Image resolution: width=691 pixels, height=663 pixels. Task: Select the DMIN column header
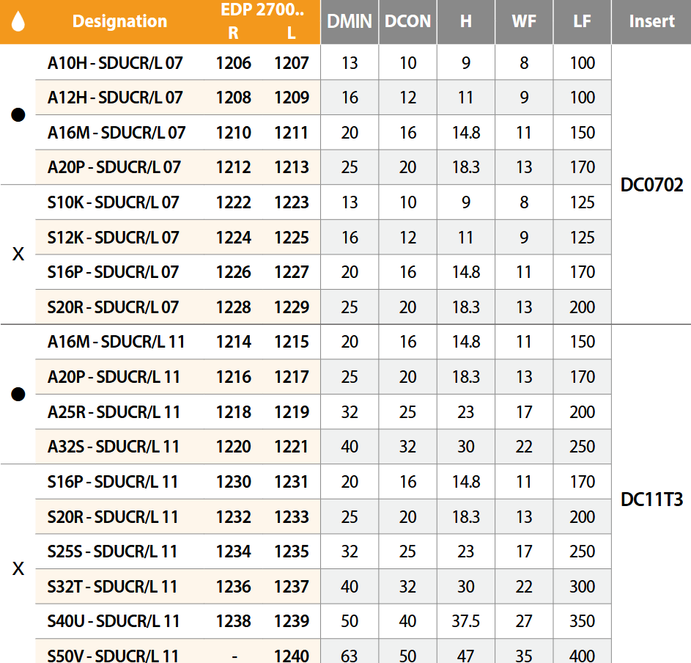point(350,21)
